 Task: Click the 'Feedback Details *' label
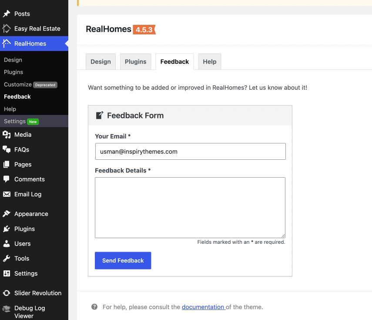[123, 170]
